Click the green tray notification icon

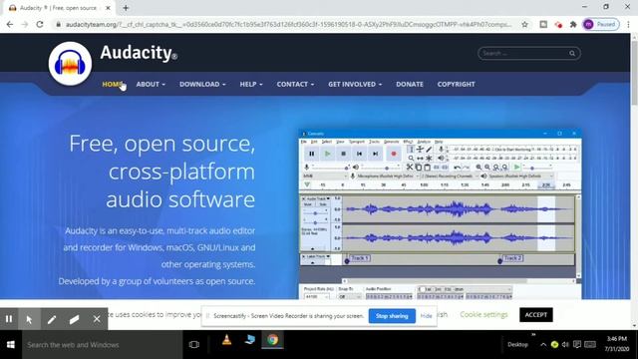click(x=554, y=345)
